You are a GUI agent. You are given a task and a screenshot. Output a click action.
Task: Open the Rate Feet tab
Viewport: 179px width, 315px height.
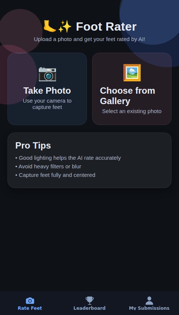[x=30, y=303]
